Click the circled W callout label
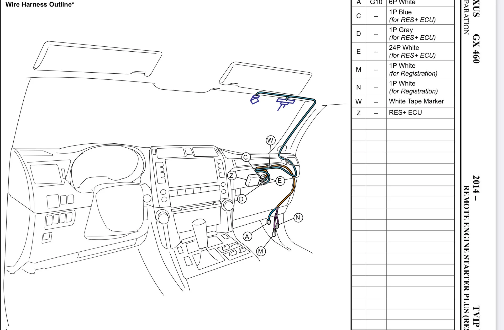Viewport: 504px width, 330px height. pos(270,140)
